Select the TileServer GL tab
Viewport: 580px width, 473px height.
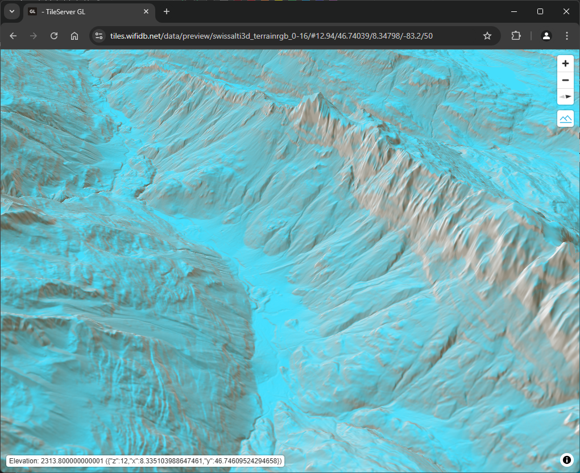pos(85,11)
